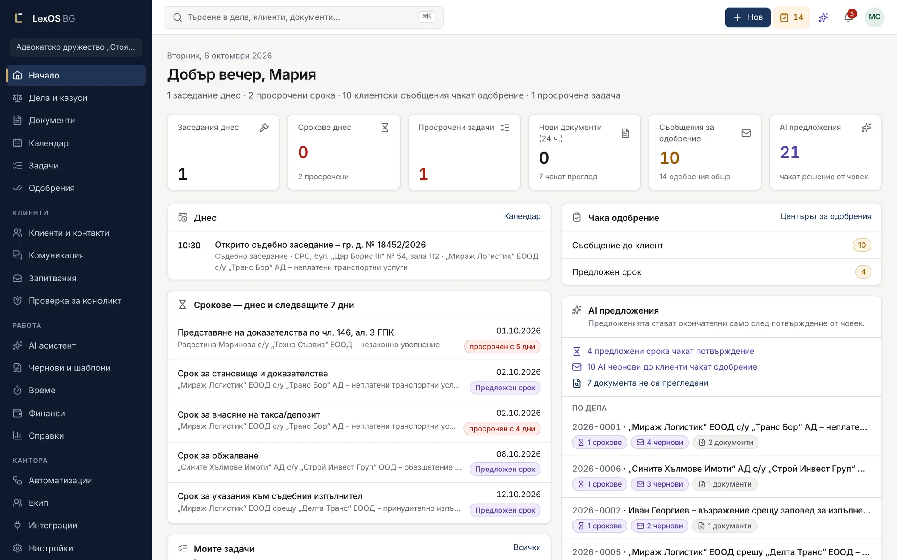
Task: Click the + Нов button
Action: [747, 17]
